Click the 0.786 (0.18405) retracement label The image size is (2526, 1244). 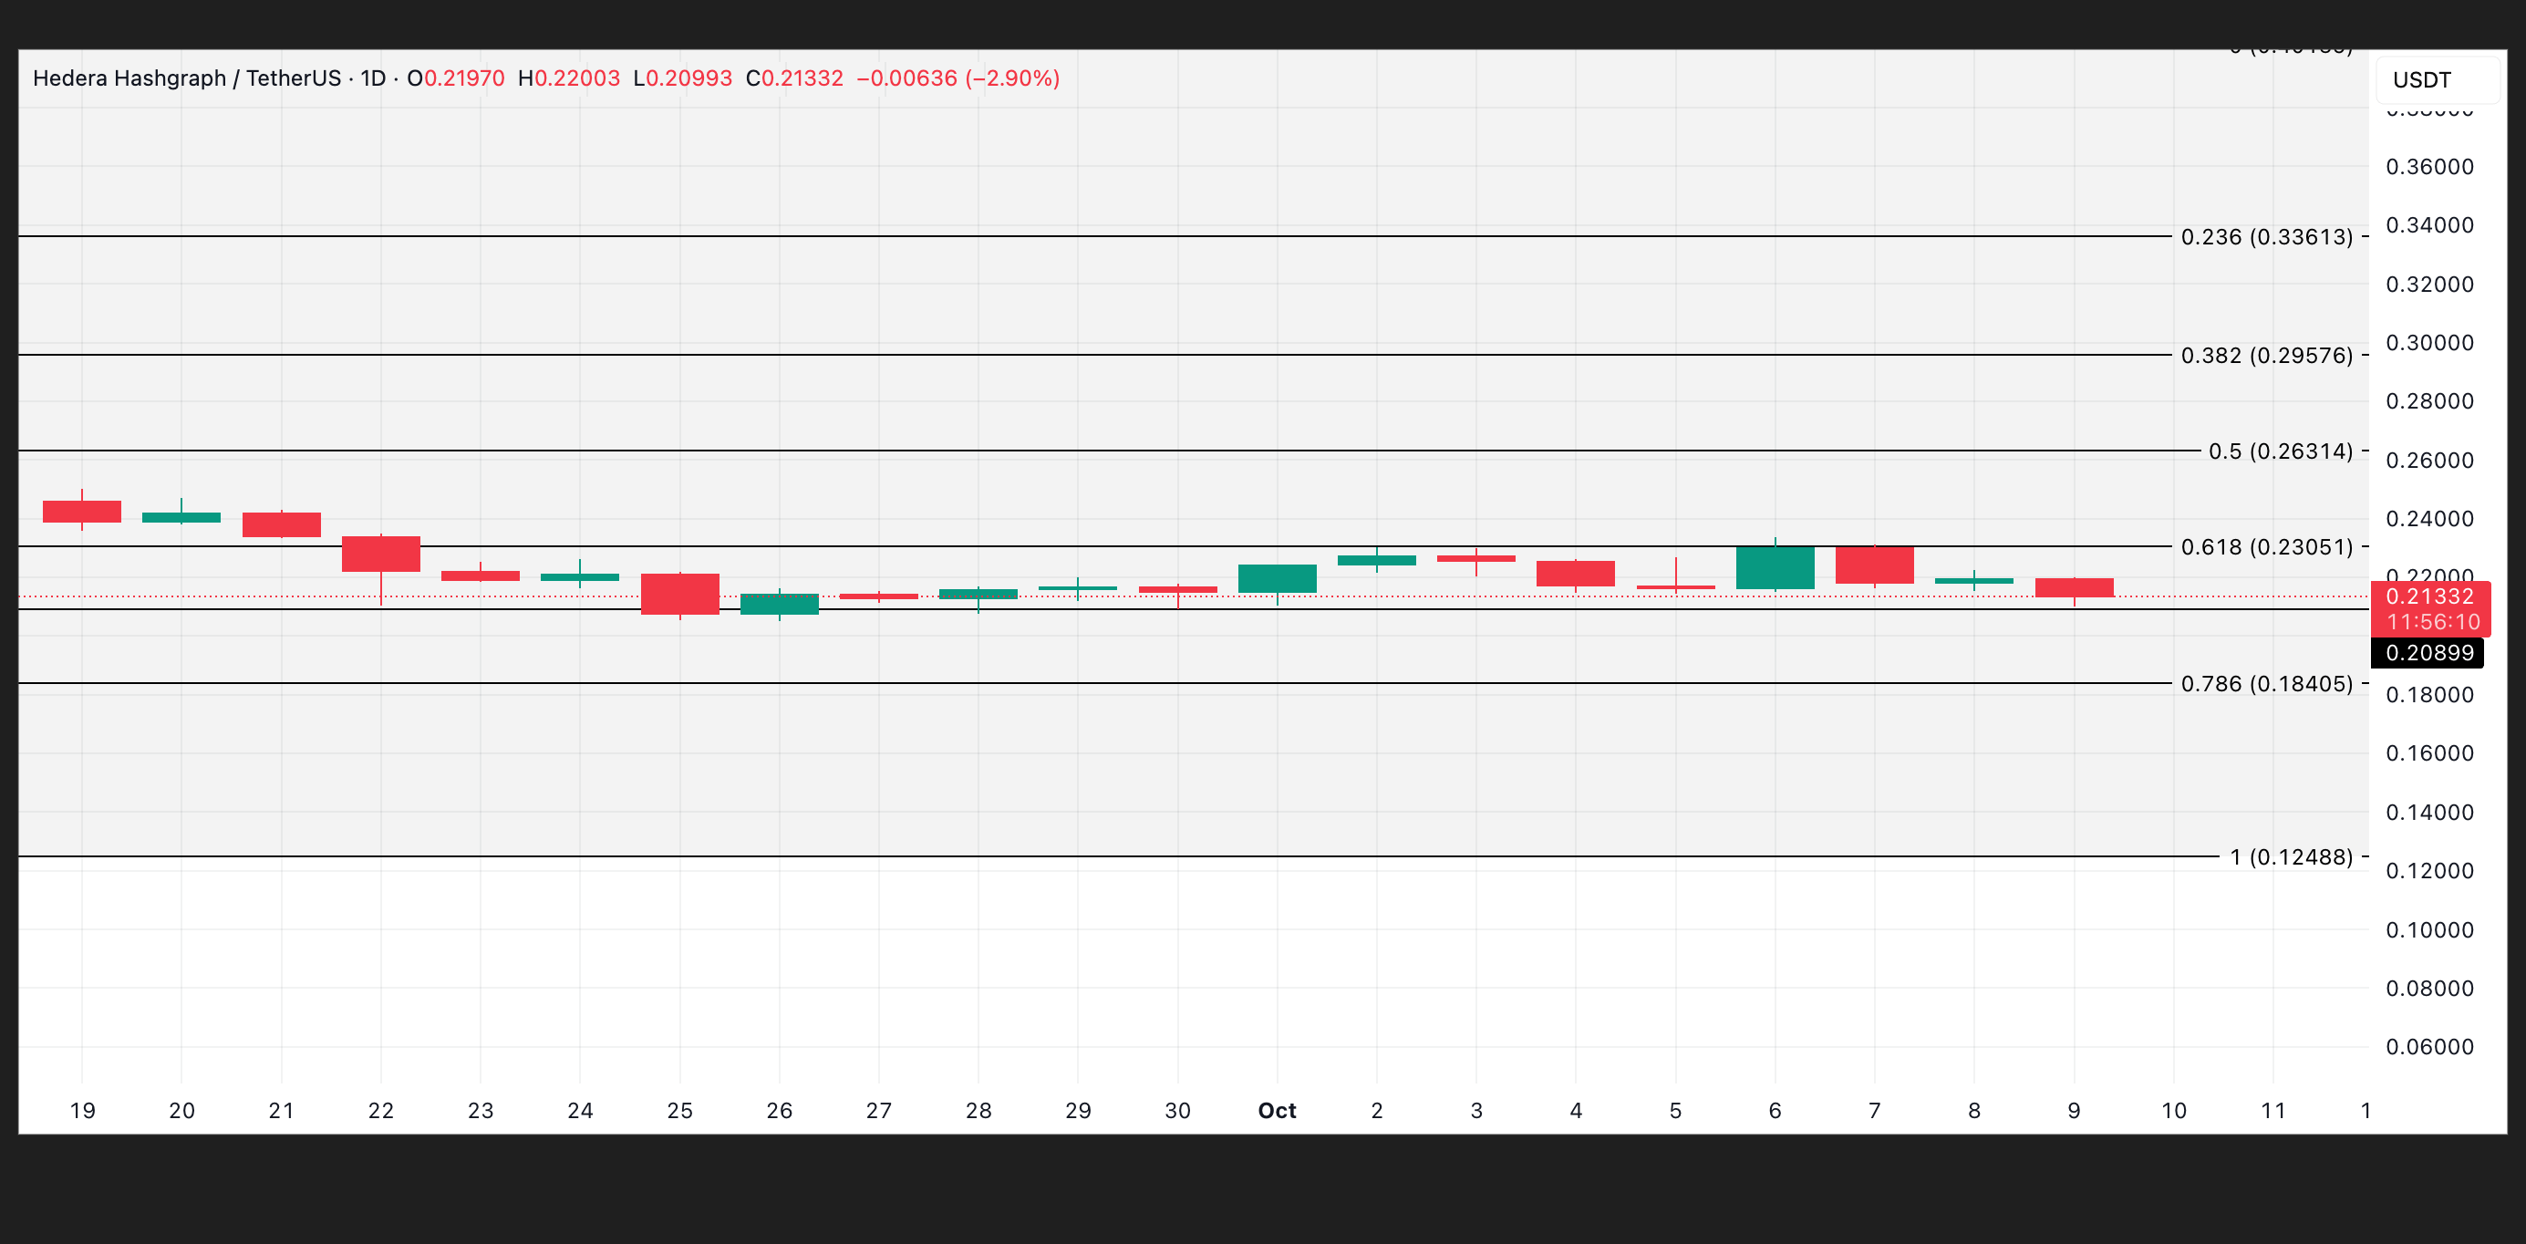[x=2265, y=684]
